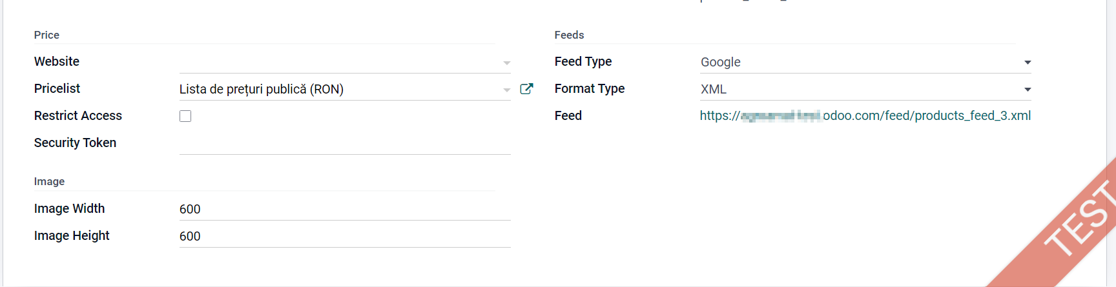Click the Feed Type label
The height and width of the screenshot is (287, 1116).
point(583,61)
